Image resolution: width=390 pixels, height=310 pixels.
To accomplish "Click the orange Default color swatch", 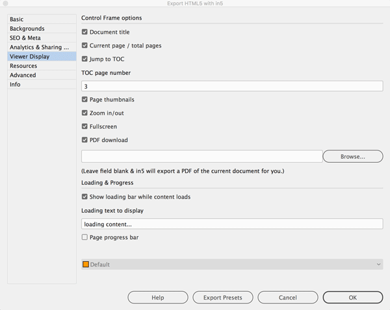I will coord(86,264).
